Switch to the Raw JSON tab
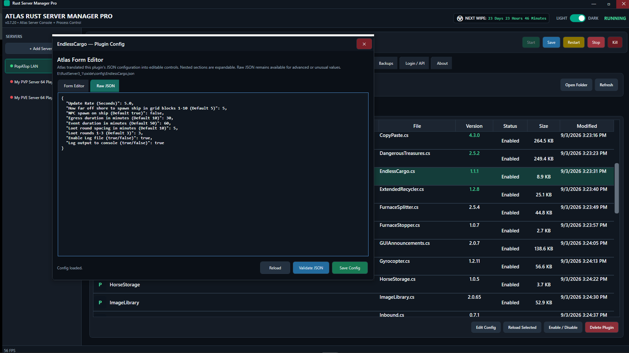The width and height of the screenshot is (629, 353). [105, 86]
